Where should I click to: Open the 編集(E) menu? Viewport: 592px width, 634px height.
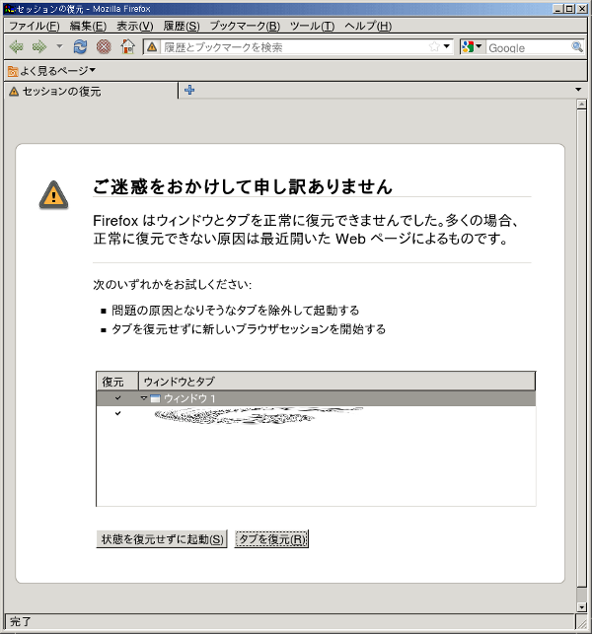point(88,27)
